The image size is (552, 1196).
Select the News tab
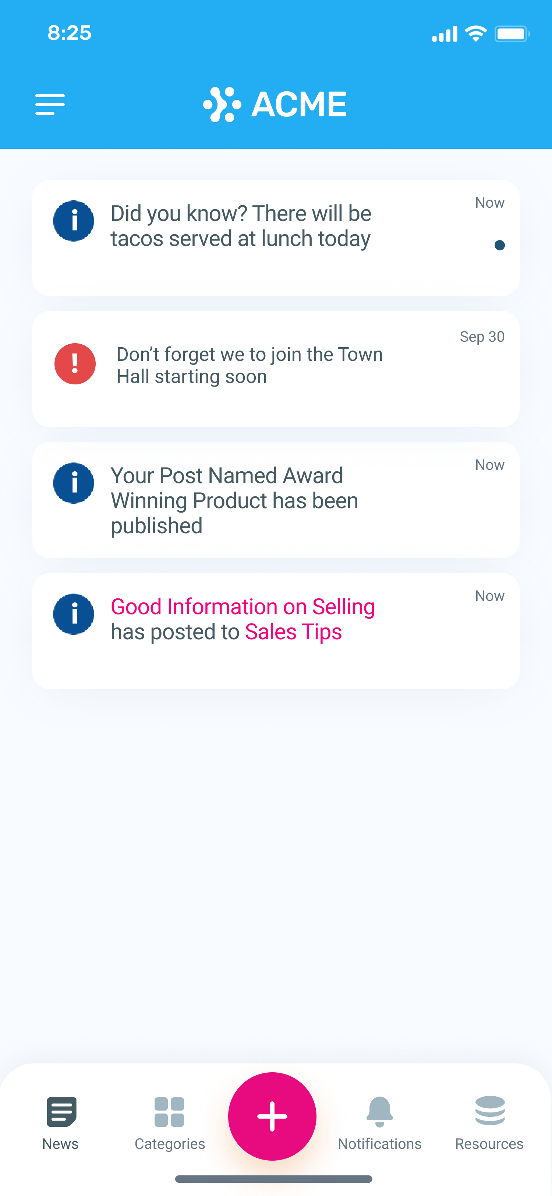coord(61,1123)
